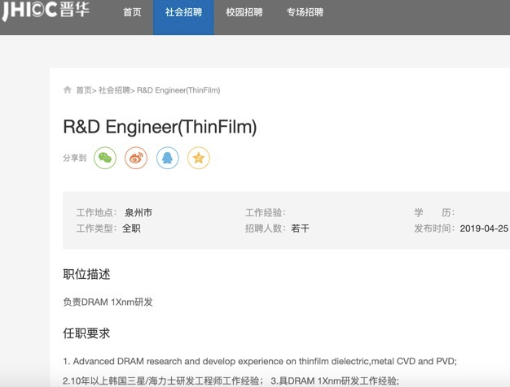Click the 2019-04-25 publish date
This screenshot has width=510, height=387.
point(484,228)
